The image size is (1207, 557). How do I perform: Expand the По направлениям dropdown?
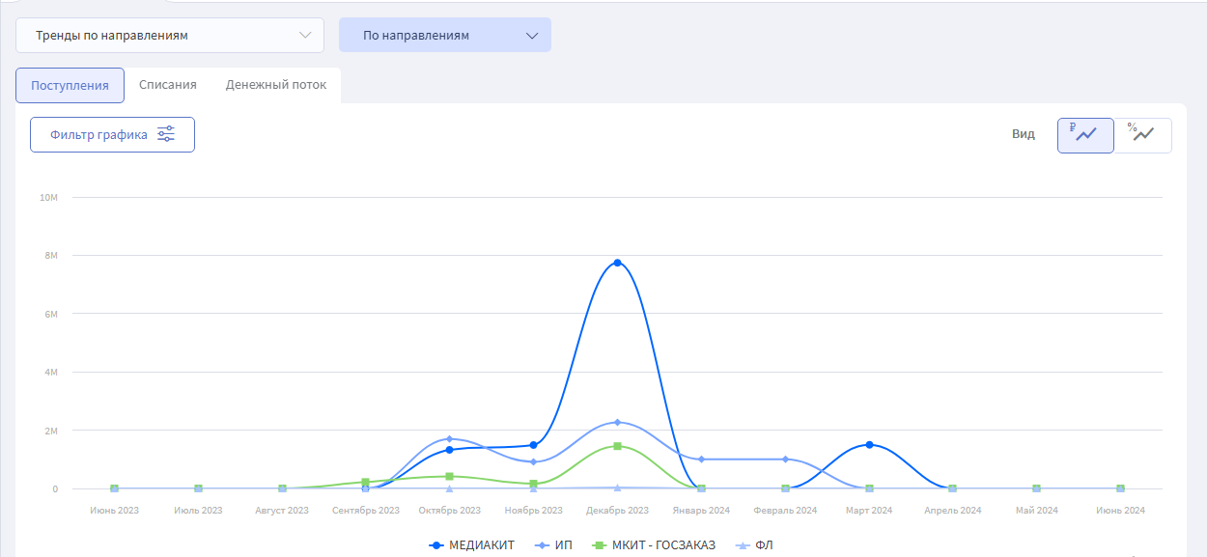(445, 35)
